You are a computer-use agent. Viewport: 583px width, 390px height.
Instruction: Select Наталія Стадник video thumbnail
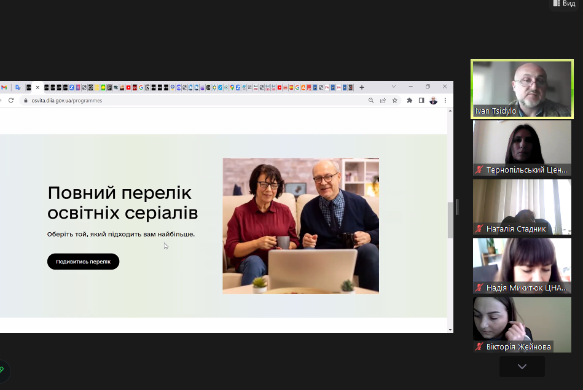(x=522, y=206)
